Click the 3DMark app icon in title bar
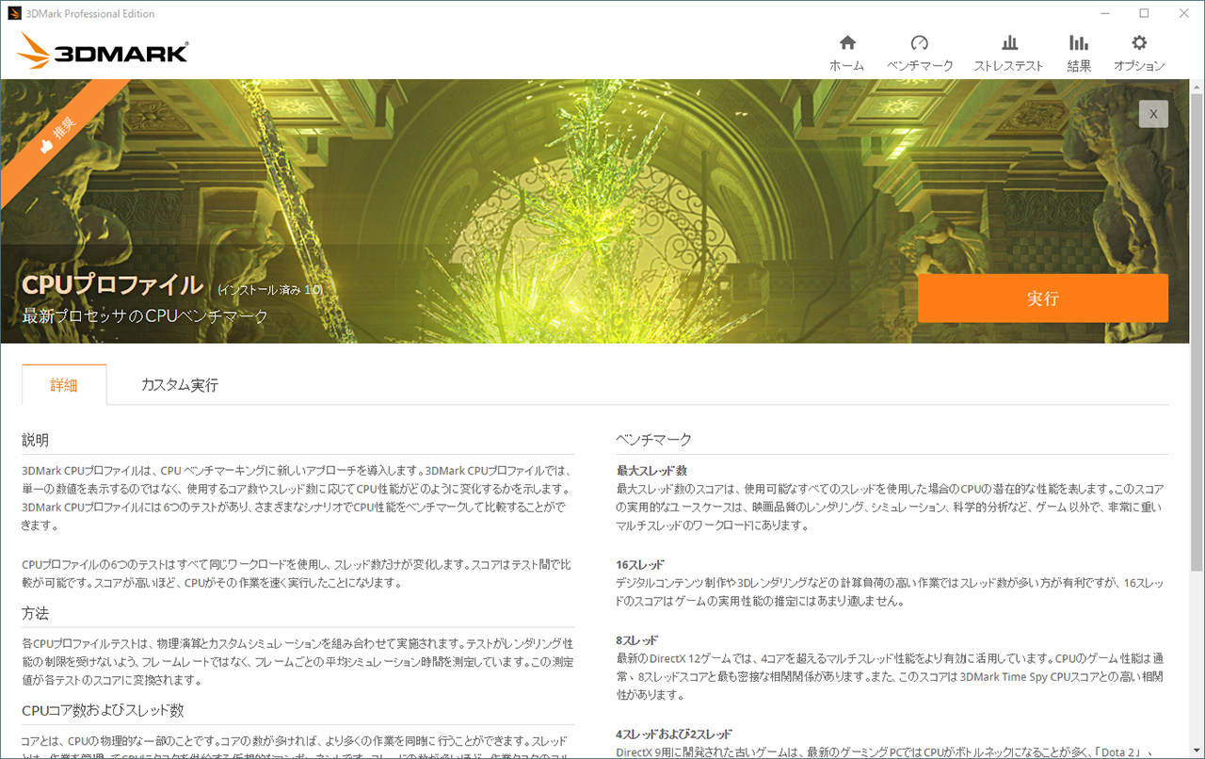Image resolution: width=1205 pixels, height=759 pixels. (14, 13)
